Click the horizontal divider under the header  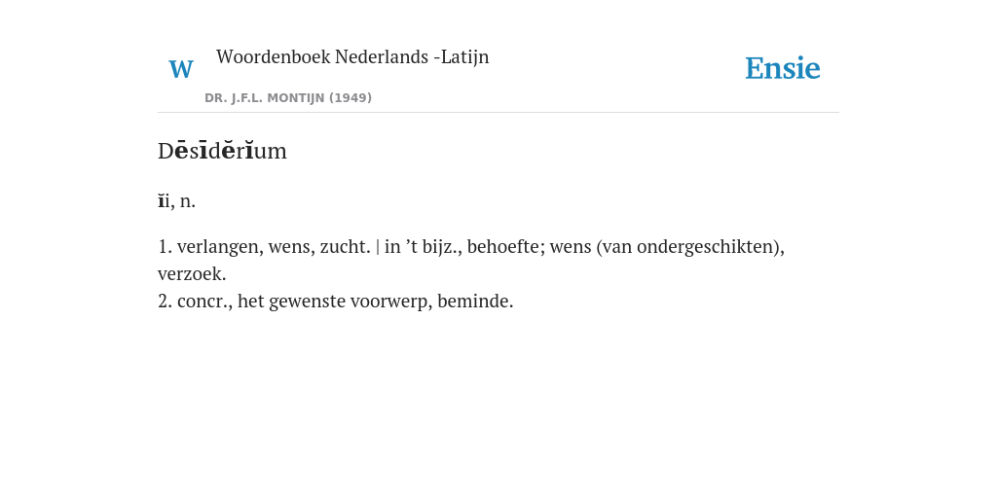[x=498, y=113]
